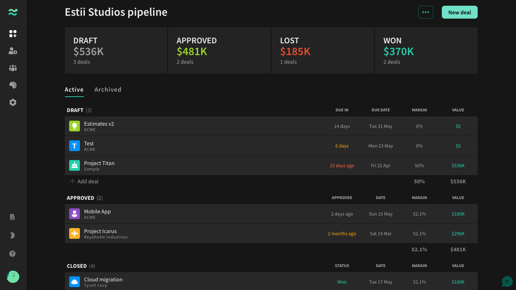Screen dimensions: 516x290
Task: Open the three-dots options menu
Action: coord(426,12)
